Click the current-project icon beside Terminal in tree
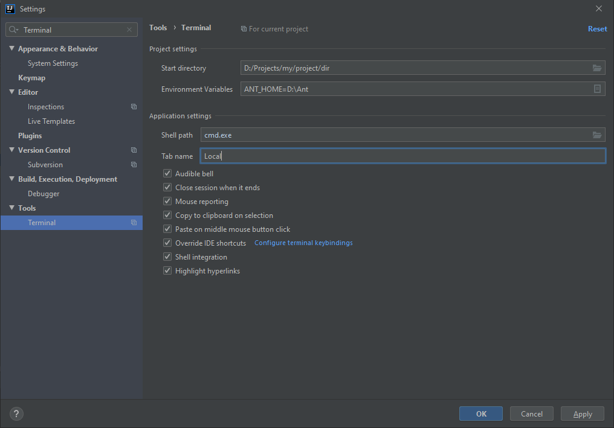The width and height of the screenshot is (614, 428). pyautogui.click(x=134, y=222)
